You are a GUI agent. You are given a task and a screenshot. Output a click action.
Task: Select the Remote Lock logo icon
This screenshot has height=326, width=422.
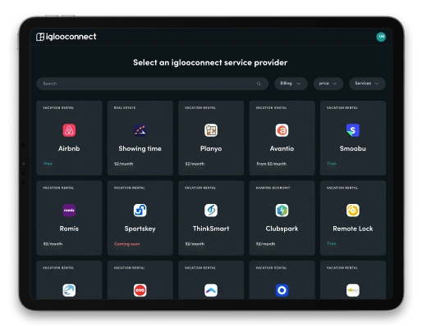(x=353, y=211)
